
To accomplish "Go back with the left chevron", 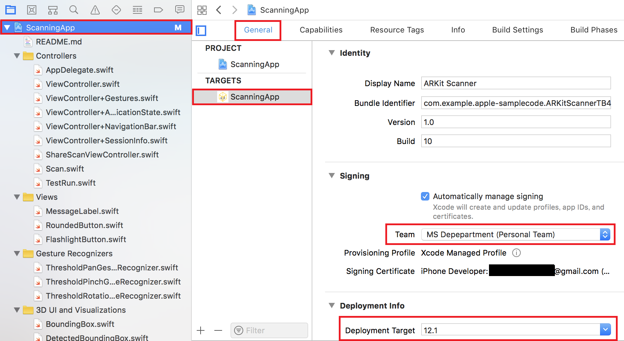I will pos(219,10).
